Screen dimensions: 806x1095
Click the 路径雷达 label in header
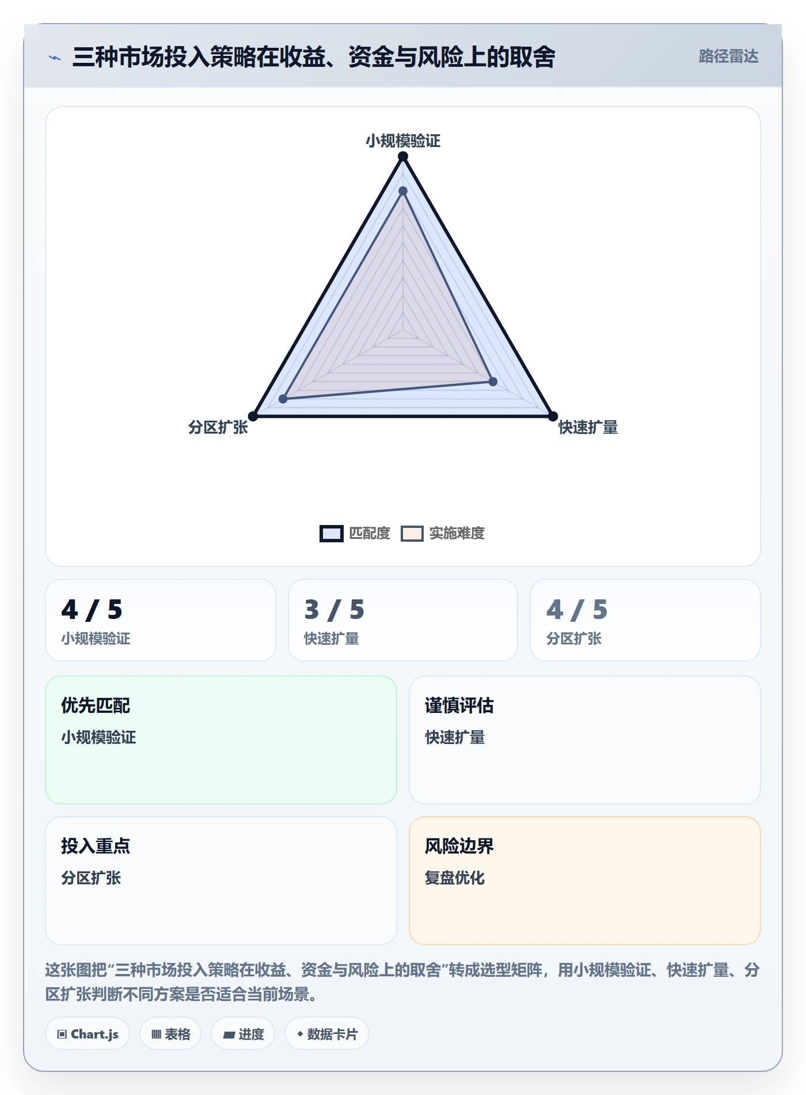click(728, 56)
